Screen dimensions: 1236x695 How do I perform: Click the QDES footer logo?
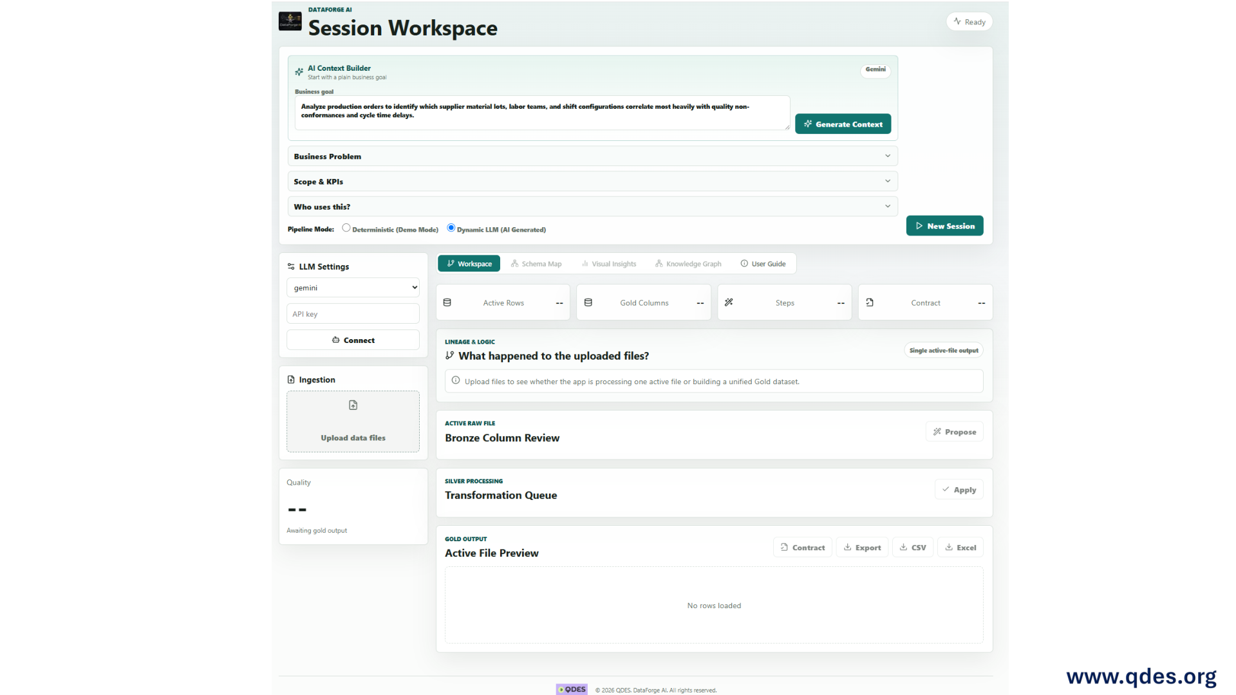(572, 689)
